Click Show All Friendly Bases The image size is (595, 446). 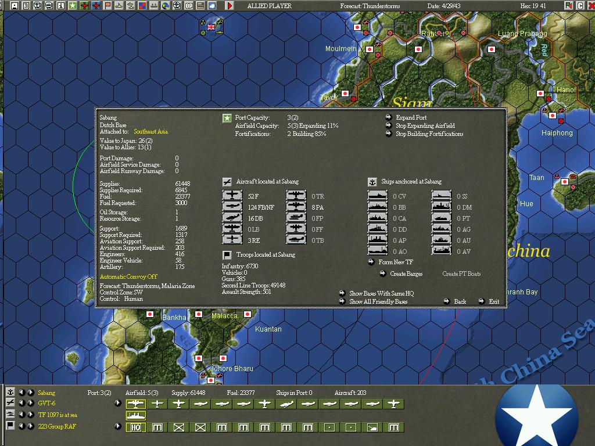tap(378, 302)
